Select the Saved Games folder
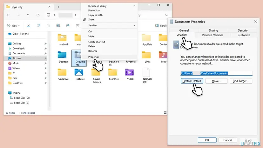The width and height of the screenshot is (263, 148). 97,76
